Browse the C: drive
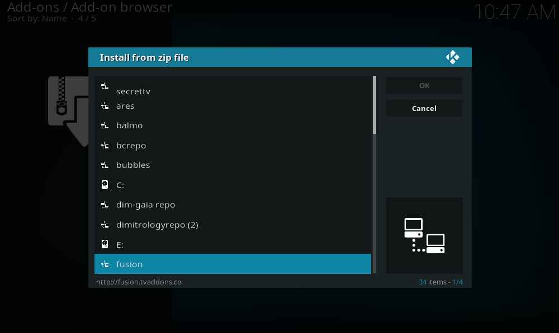Screen dimensions: 559x333 pos(233,185)
